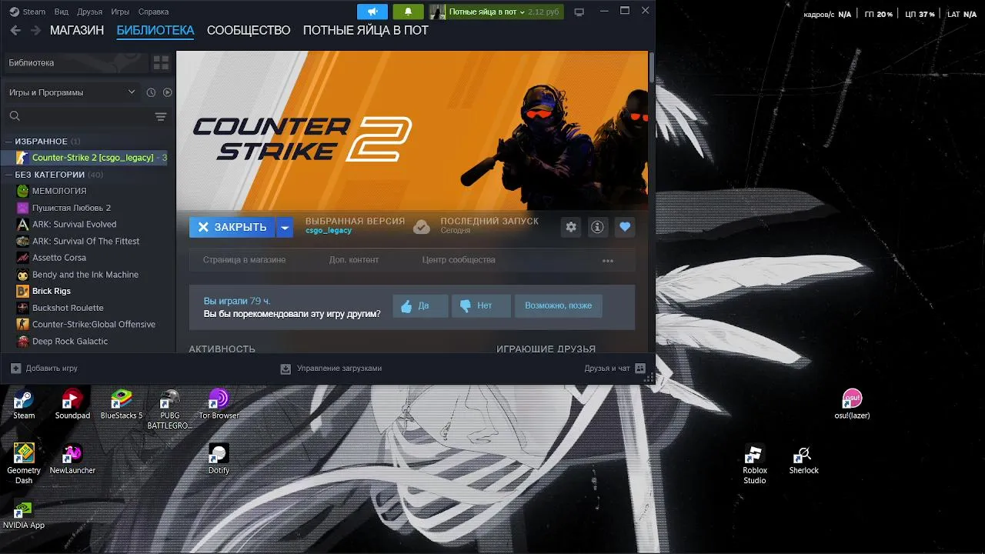Screen dimensions: 985x554
Task: Open Dotify desktop shortcut
Action: click(219, 459)
